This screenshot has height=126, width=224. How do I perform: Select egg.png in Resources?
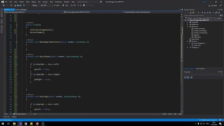tap(196, 35)
